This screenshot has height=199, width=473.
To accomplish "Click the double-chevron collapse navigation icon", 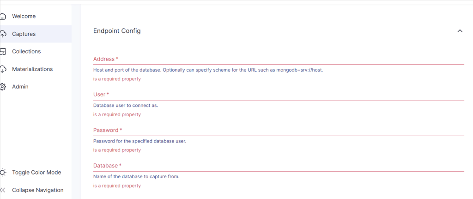I will tap(3, 190).
